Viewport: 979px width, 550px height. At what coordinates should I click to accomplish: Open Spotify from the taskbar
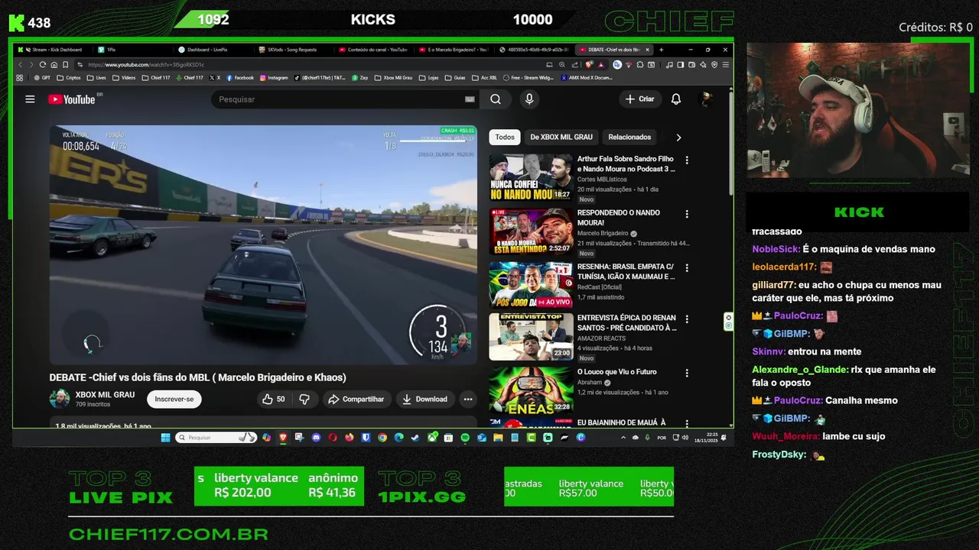coord(465,438)
